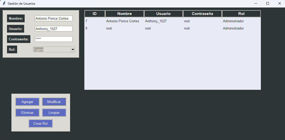Screen dimensions: 285x140
Task: Close the Gestión de Usuarios window
Action: [x=279, y=3]
